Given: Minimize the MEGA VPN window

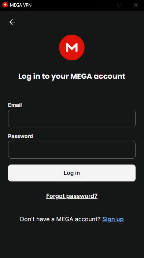Looking at the screenshot, I should (x=103, y=5).
